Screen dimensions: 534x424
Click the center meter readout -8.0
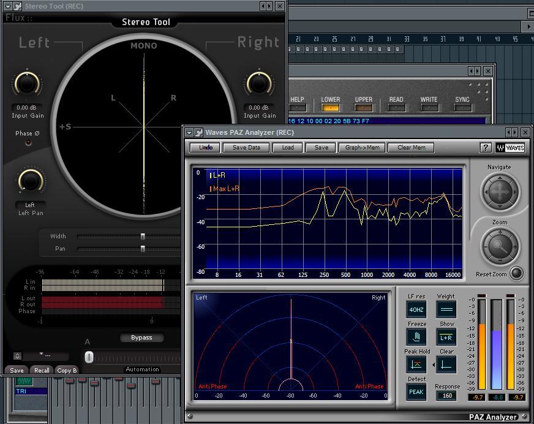click(497, 397)
